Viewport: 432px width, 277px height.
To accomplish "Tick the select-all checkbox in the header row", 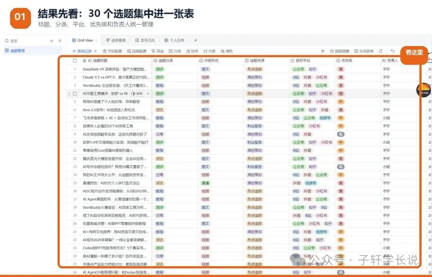I will coord(75,61).
